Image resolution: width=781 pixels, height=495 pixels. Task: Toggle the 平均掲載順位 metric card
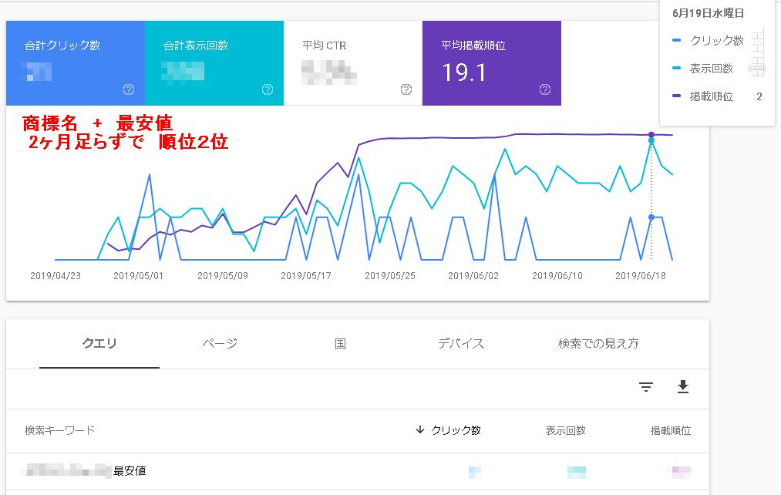pyautogui.click(x=492, y=63)
